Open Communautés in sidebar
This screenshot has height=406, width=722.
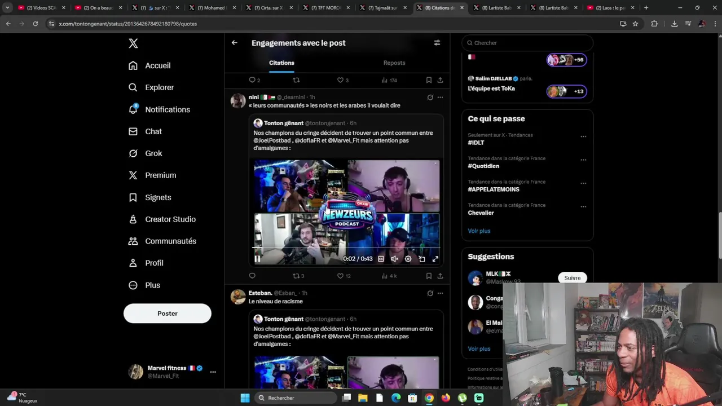coord(162,241)
